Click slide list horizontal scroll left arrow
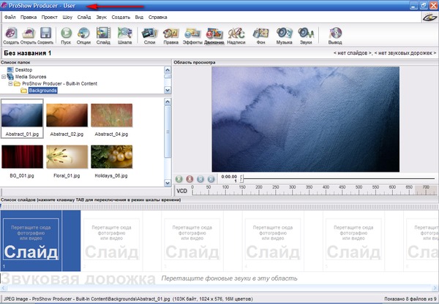 click(x=3, y=288)
